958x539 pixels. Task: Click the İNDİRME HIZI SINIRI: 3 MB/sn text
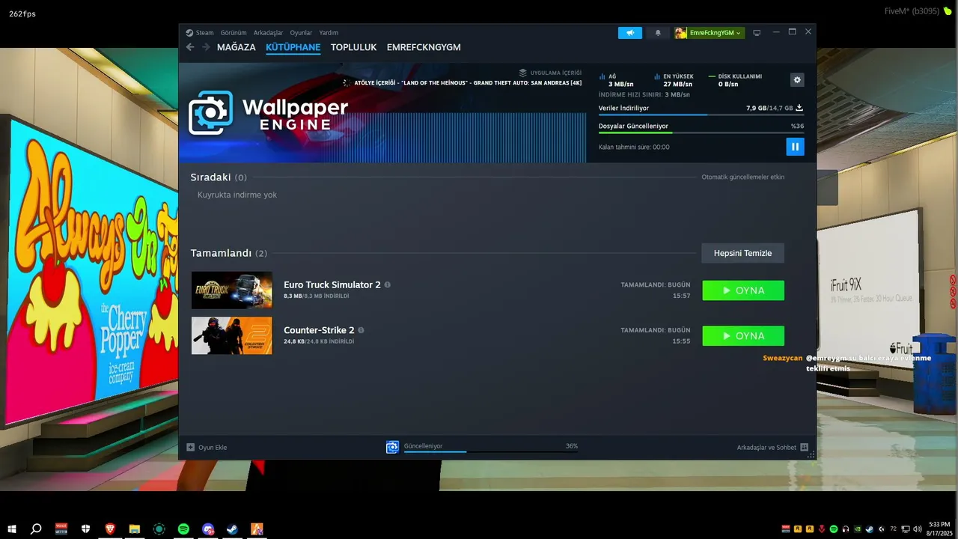(644, 95)
